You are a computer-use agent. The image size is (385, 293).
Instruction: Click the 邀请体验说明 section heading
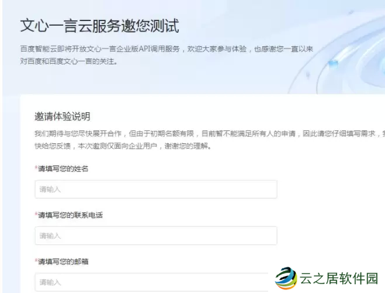click(x=63, y=116)
